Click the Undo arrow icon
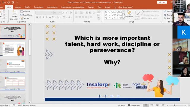 tap(4, 2)
